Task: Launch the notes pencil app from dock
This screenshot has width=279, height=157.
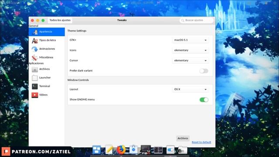Action: pos(109,150)
